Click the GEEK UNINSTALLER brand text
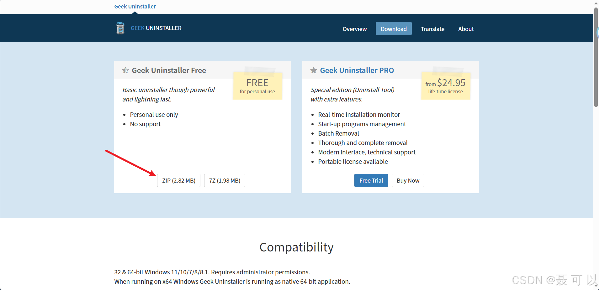 (x=156, y=28)
